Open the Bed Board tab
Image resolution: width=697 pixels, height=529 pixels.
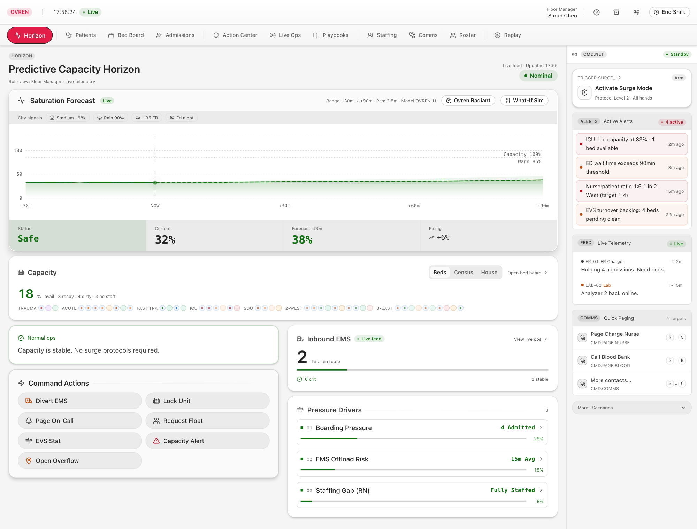126,35
